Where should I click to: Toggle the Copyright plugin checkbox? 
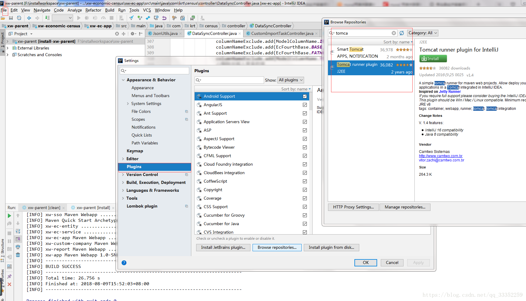305,190
